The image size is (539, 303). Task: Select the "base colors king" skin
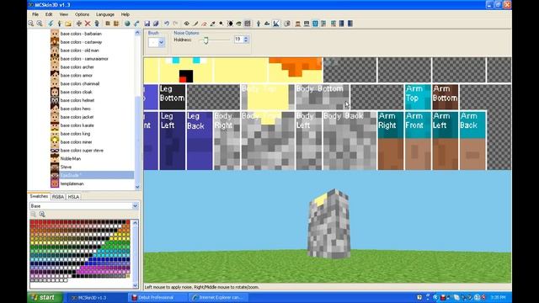click(x=75, y=134)
